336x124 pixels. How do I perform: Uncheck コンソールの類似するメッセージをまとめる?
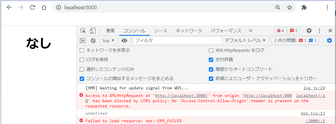82,79
